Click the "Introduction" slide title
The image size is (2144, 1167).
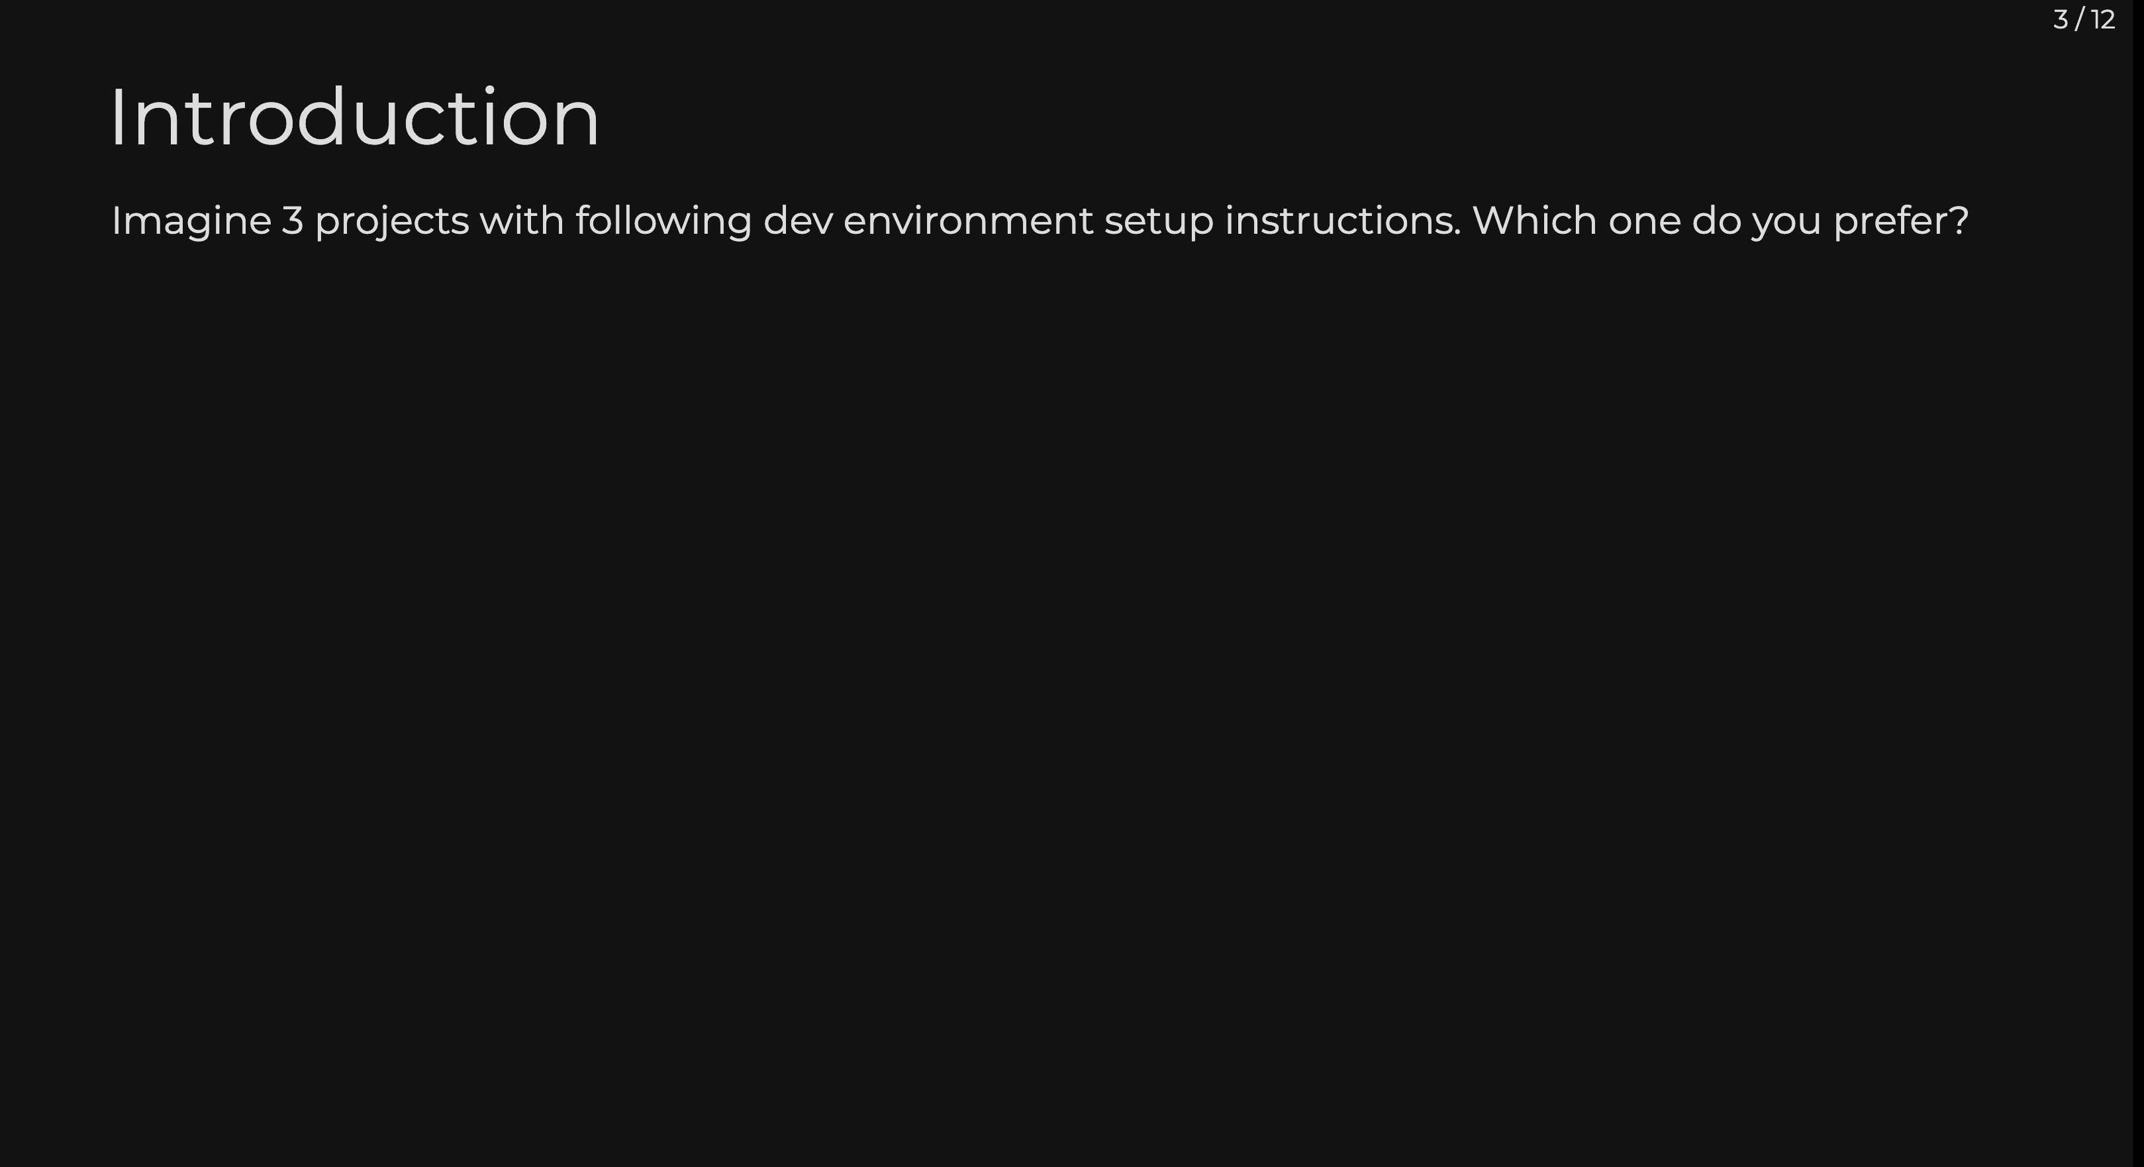pyautogui.click(x=354, y=118)
